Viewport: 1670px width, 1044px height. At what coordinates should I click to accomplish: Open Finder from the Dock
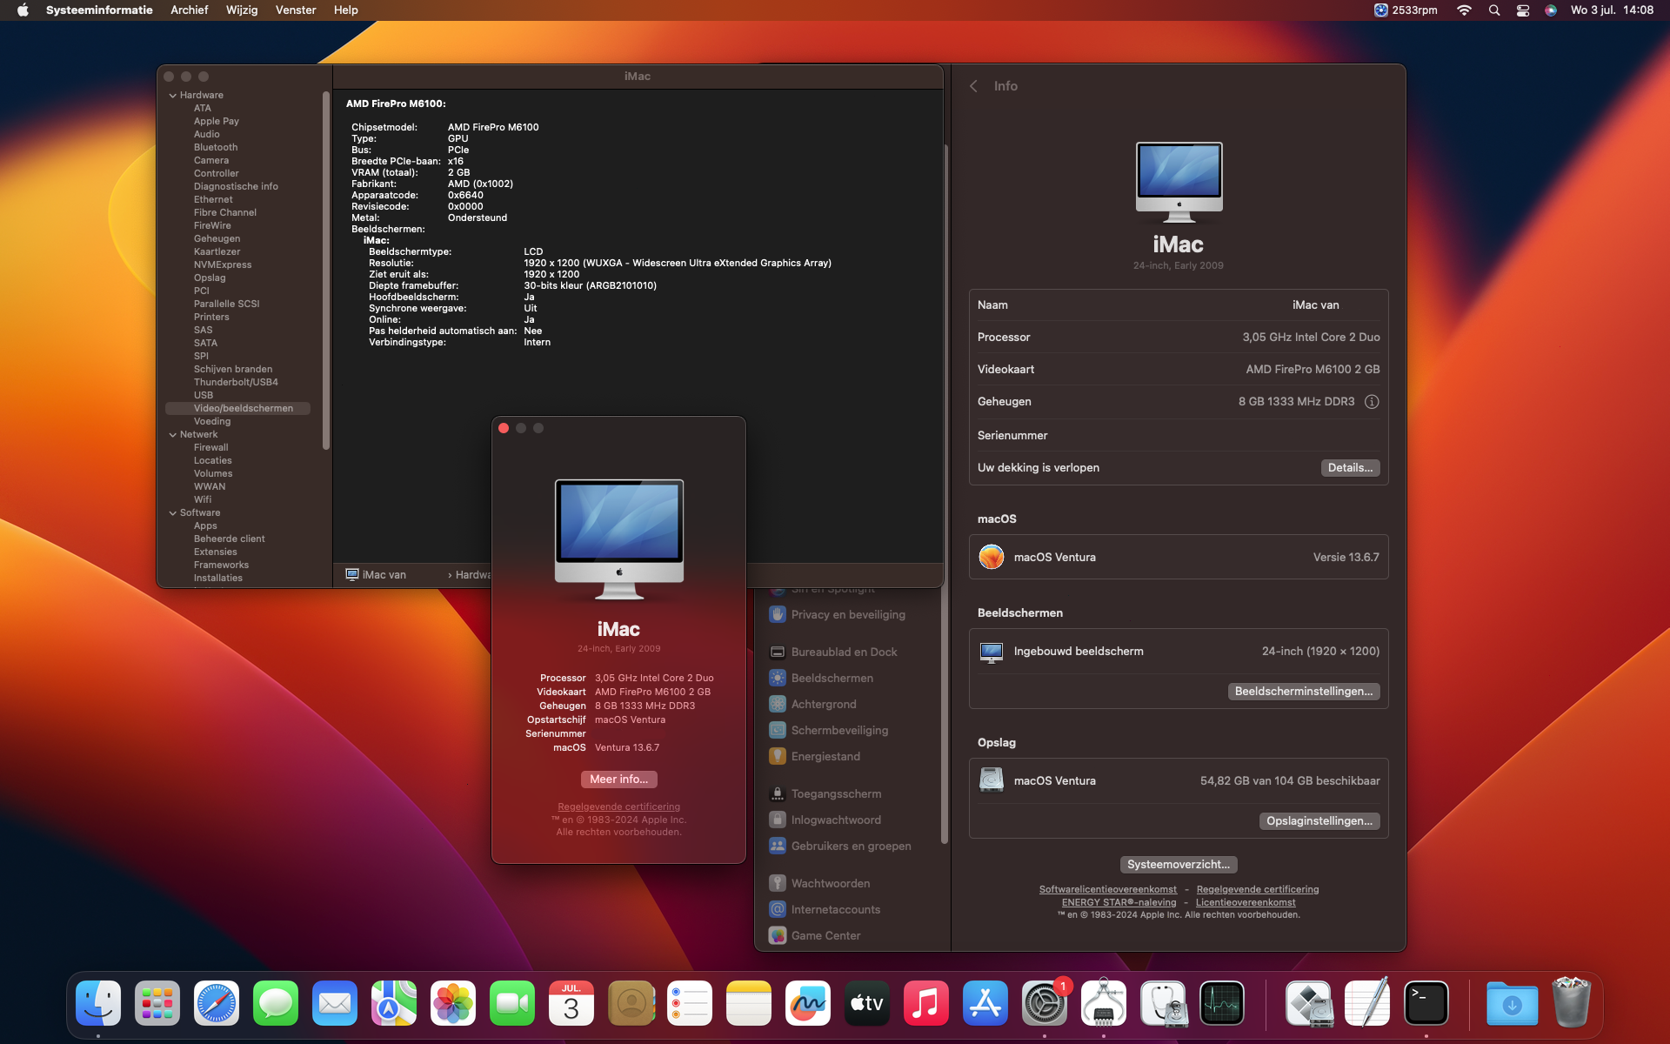pos(98,1003)
